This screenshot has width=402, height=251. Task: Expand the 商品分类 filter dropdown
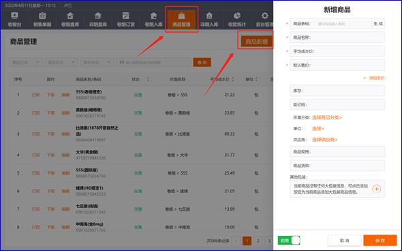click(x=25, y=62)
